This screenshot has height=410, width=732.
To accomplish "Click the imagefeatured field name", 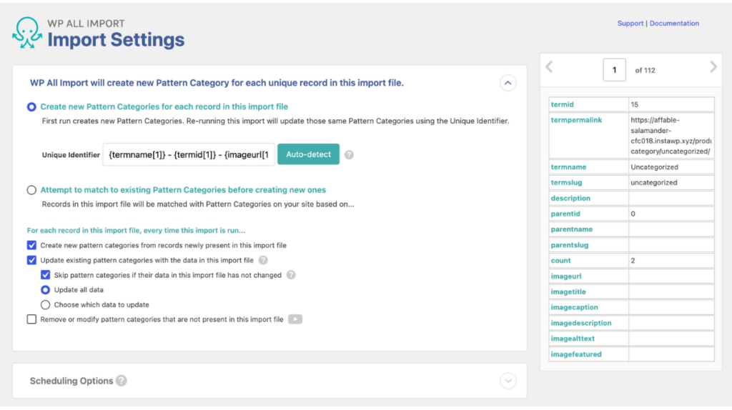I will click(x=576, y=354).
